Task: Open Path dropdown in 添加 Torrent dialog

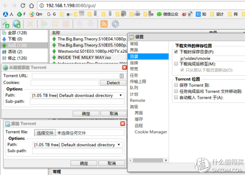Action: pos(77,145)
